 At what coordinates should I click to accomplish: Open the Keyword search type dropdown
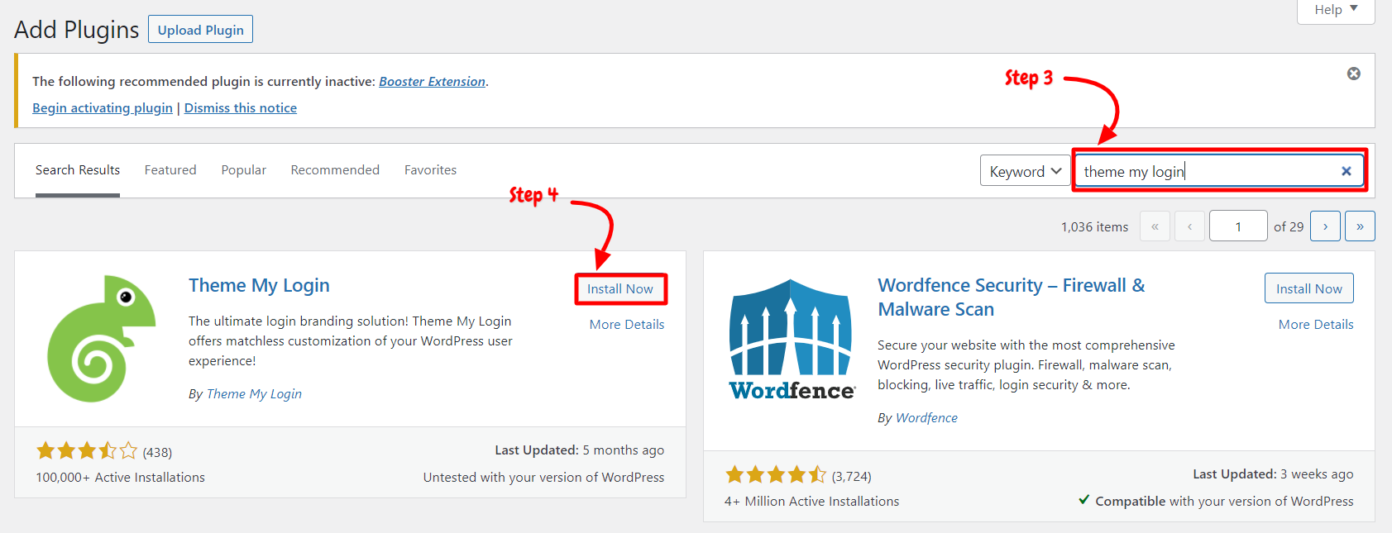pos(1026,171)
